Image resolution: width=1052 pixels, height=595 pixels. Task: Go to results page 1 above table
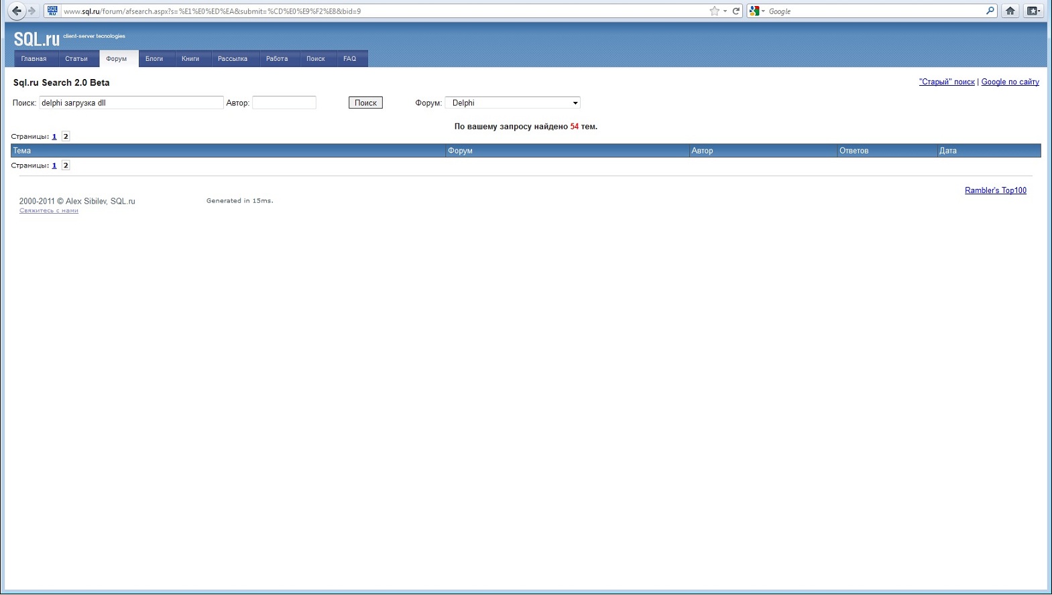54,137
